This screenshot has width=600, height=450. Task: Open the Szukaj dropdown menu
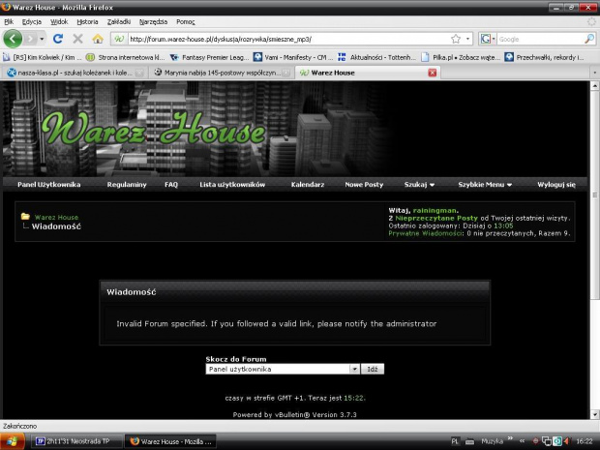(419, 184)
